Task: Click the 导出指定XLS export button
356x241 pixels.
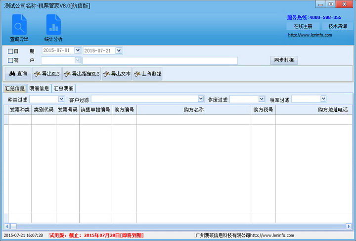Action: click(82, 74)
